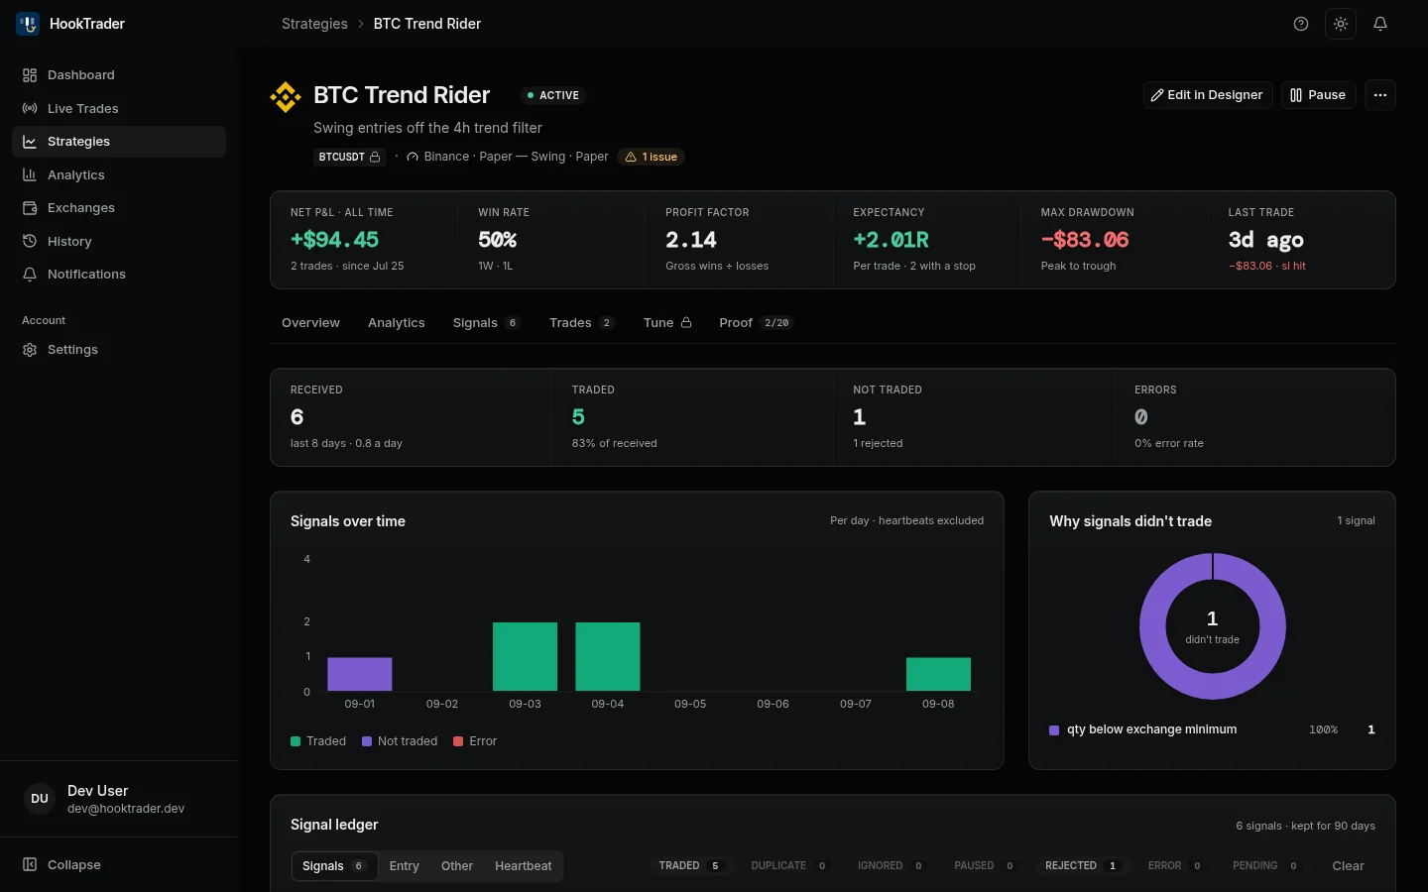Viewport: 1428px width, 892px height.
Task: Select the Other ledger filter
Action: (457, 866)
